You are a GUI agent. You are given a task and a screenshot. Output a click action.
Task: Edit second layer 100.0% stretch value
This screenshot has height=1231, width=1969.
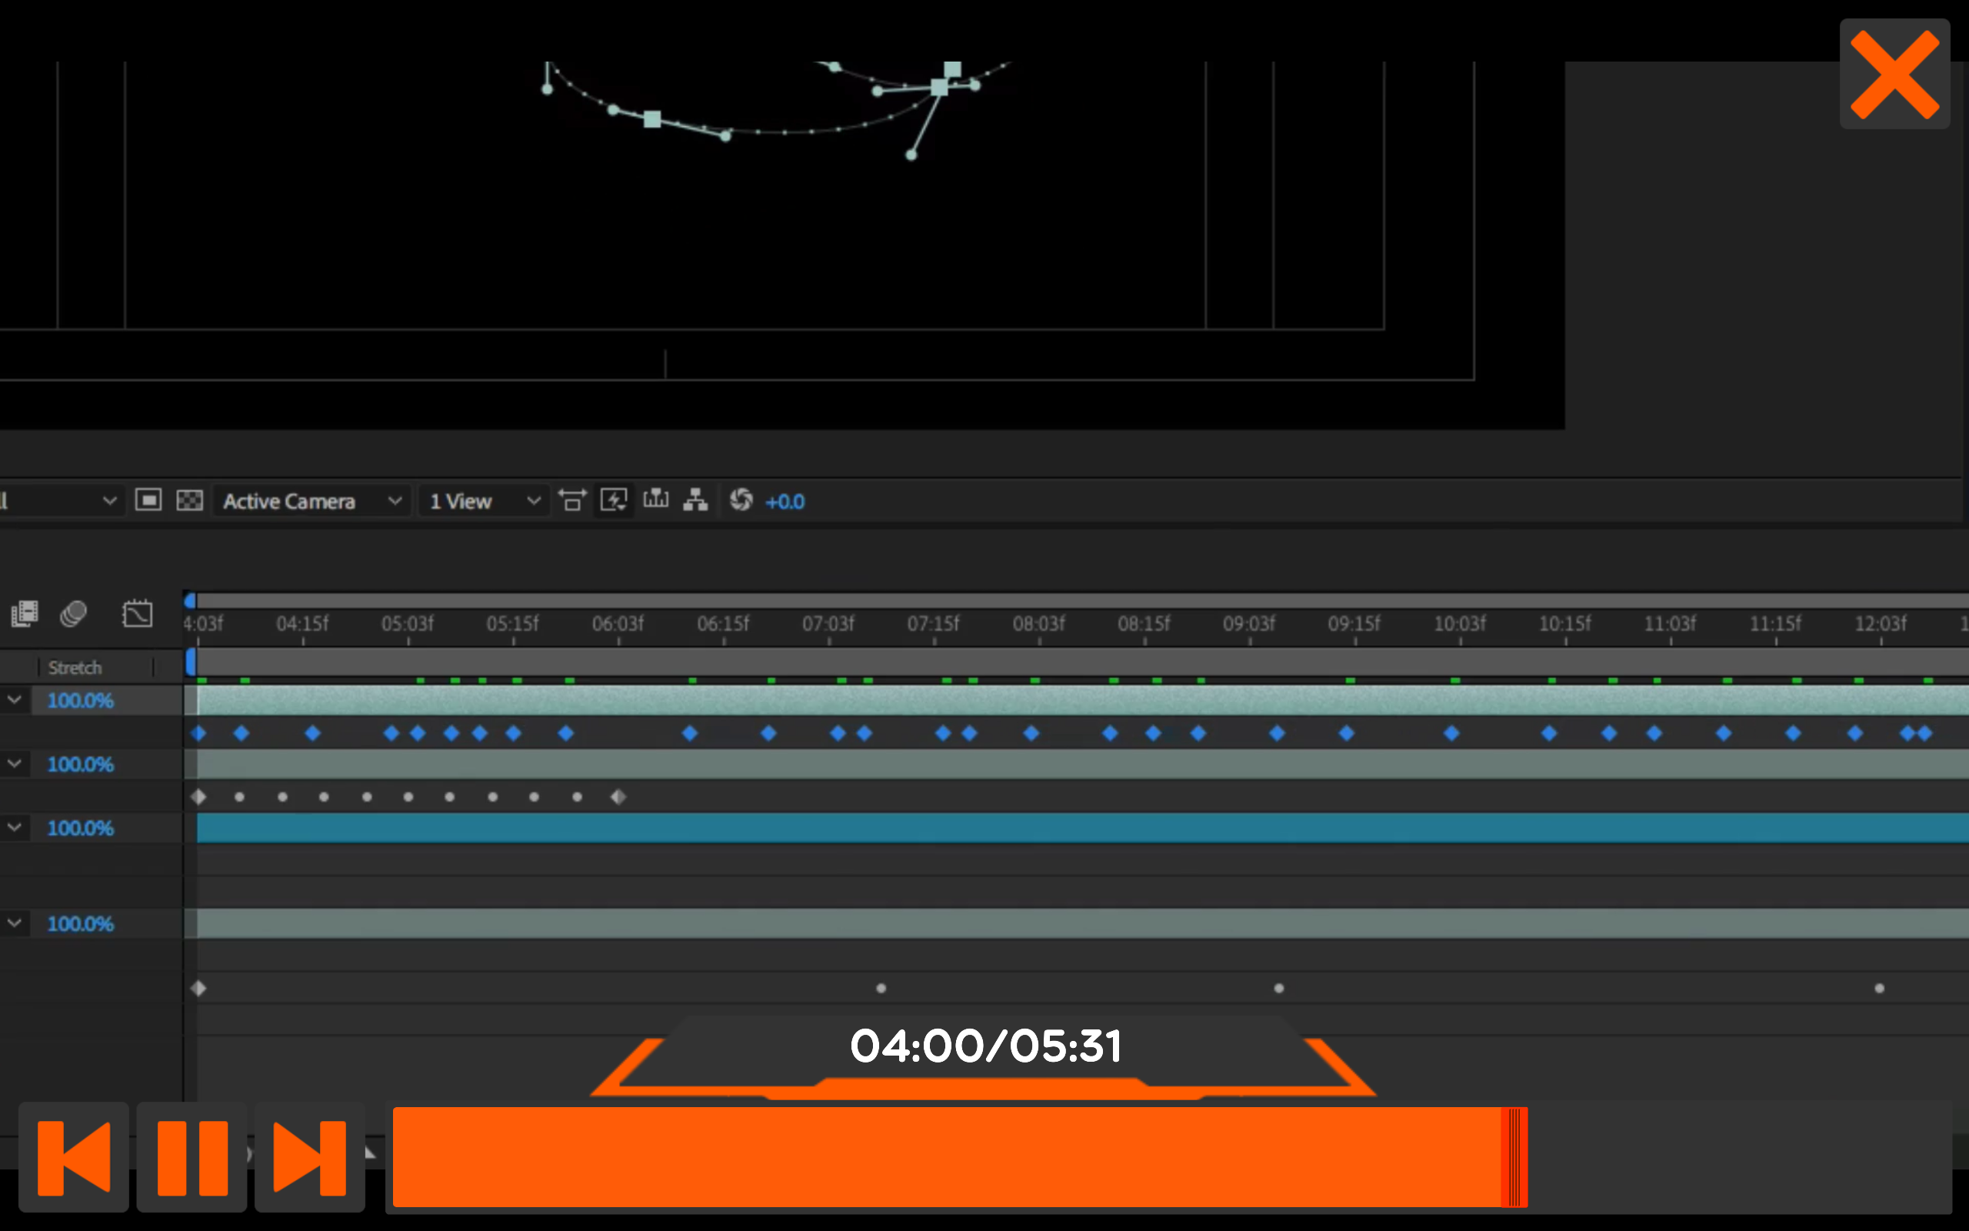(x=81, y=765)
